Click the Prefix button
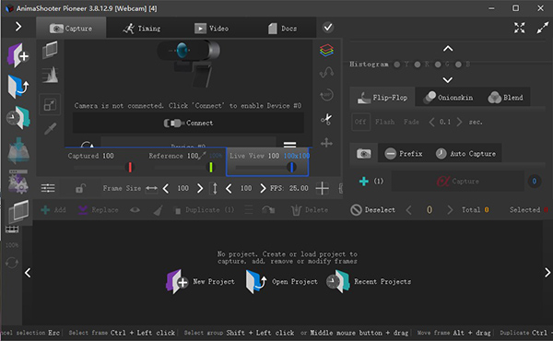This screenshot has height=341, width=553. tap(404, 154)
